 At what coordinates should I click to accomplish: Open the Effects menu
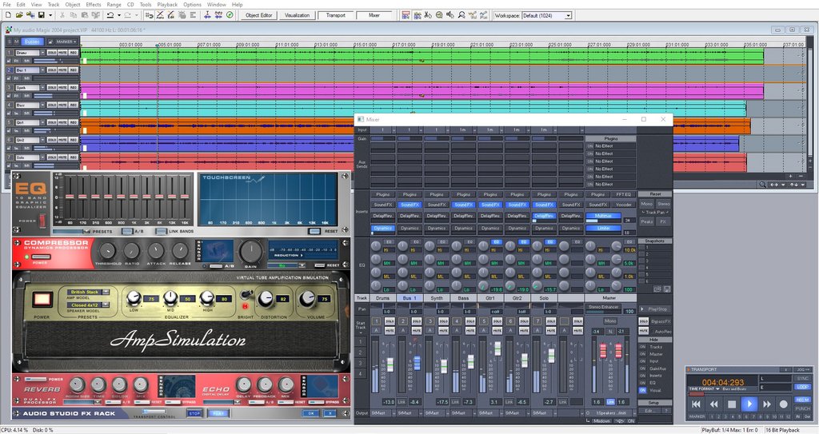pyautogui.click(x=94, y=4)
